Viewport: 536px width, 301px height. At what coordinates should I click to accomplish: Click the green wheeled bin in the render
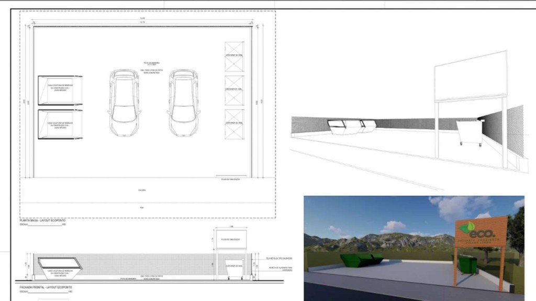click(x=467, y=264)
